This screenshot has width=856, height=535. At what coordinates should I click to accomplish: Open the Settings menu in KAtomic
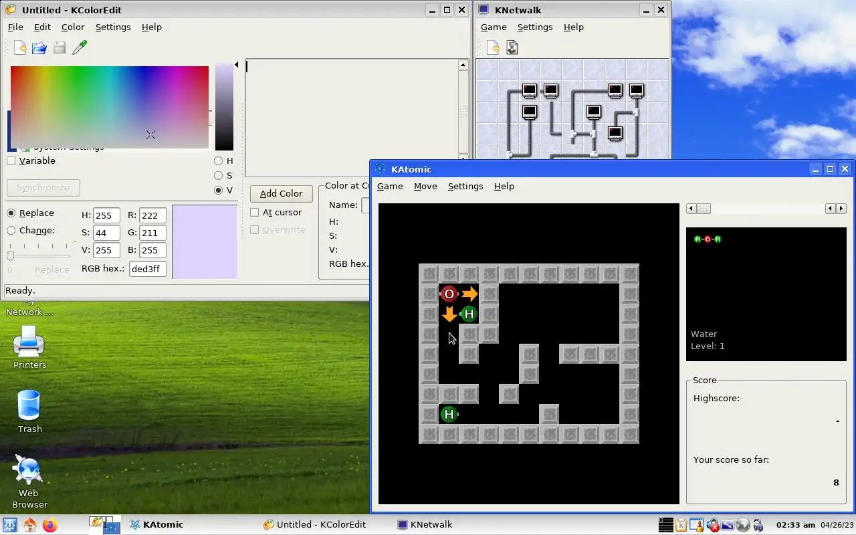pyautogui.click(x=465, y=186)
